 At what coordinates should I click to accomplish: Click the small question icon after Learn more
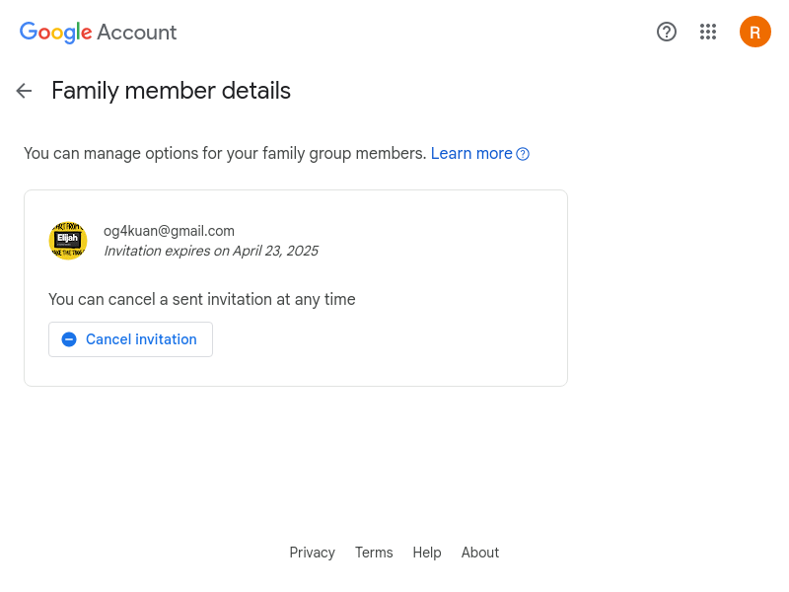523,154
